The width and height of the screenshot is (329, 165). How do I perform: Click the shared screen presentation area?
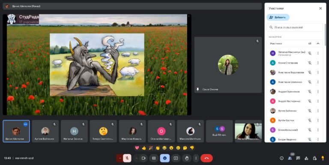pos(97,65)
